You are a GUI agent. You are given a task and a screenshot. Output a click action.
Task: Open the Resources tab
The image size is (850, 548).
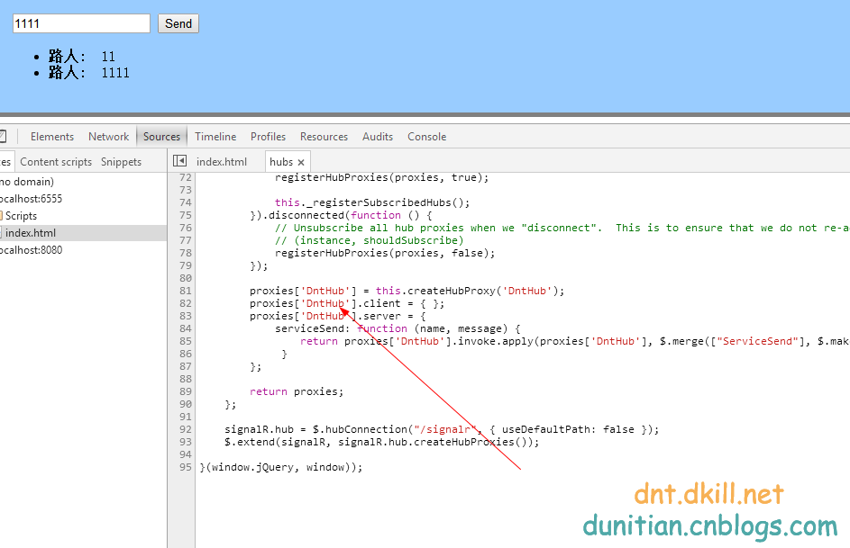click(x=324, y=136)
